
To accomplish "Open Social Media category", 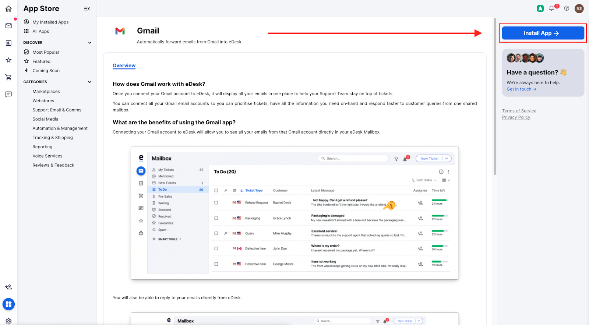I will click(45, 119).
